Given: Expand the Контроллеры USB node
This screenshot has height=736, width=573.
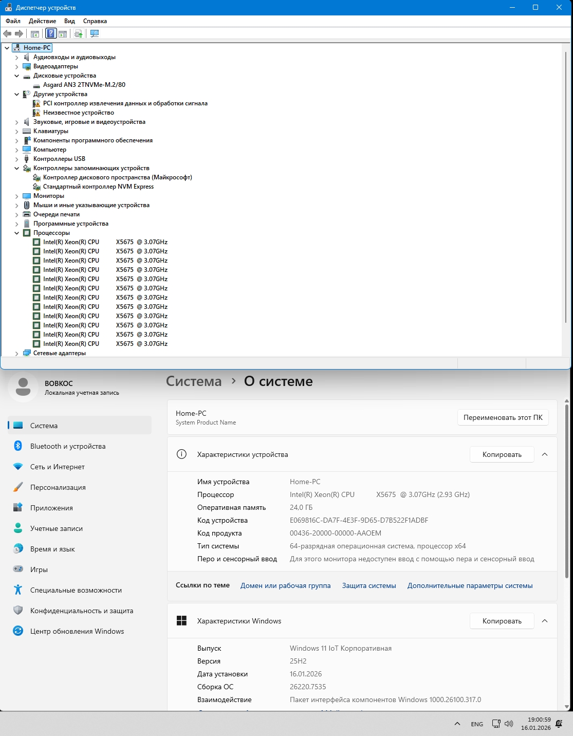Looking at the screenshot, I should tap(16, 159).
